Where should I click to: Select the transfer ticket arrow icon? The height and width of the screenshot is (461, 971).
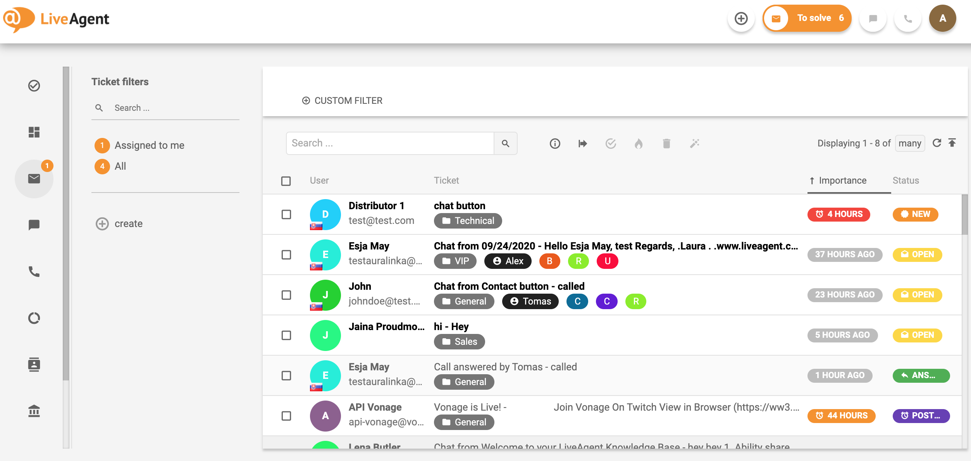point(582,143)
